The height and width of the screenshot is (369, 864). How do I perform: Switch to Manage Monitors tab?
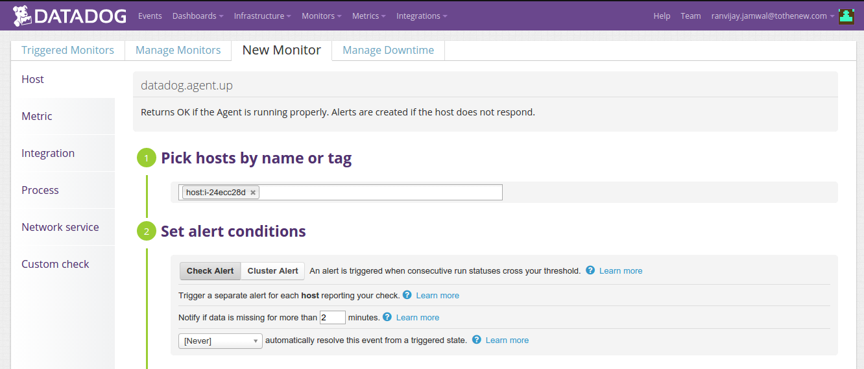[178, 50]
